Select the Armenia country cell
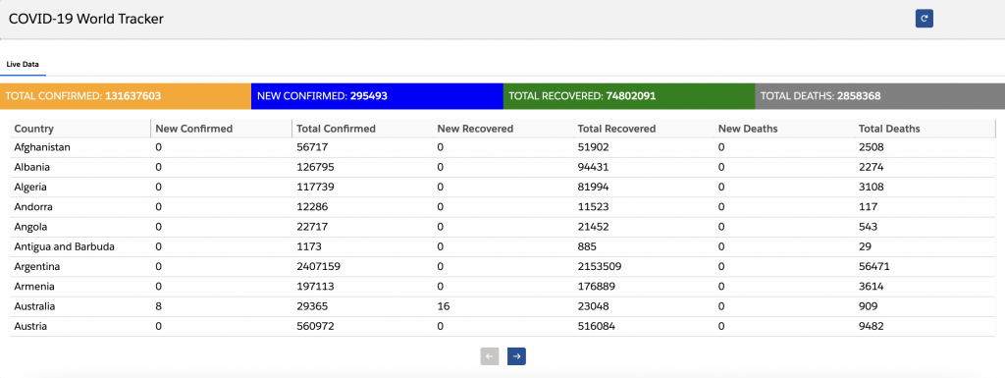This screenshot has height=378, width=1005. pos(34,287)
